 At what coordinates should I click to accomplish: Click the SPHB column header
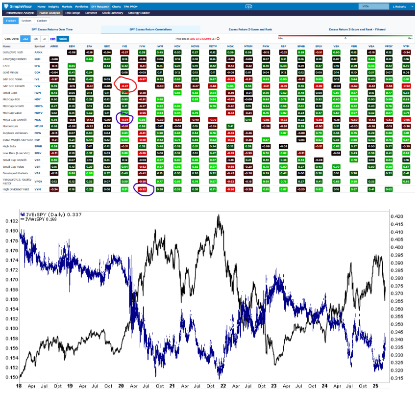click(x=301, y=46)
